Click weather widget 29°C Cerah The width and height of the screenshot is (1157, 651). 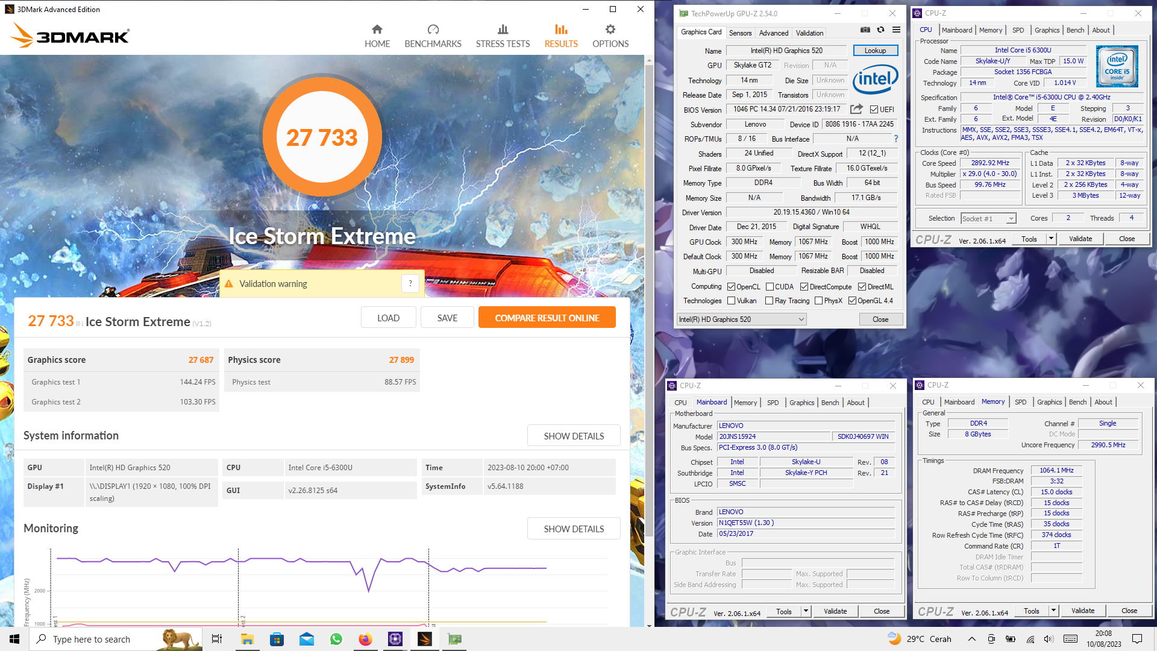tap(919, 639)
